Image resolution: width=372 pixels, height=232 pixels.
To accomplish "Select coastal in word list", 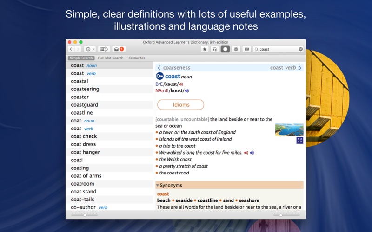I will [x=109, y=81].
